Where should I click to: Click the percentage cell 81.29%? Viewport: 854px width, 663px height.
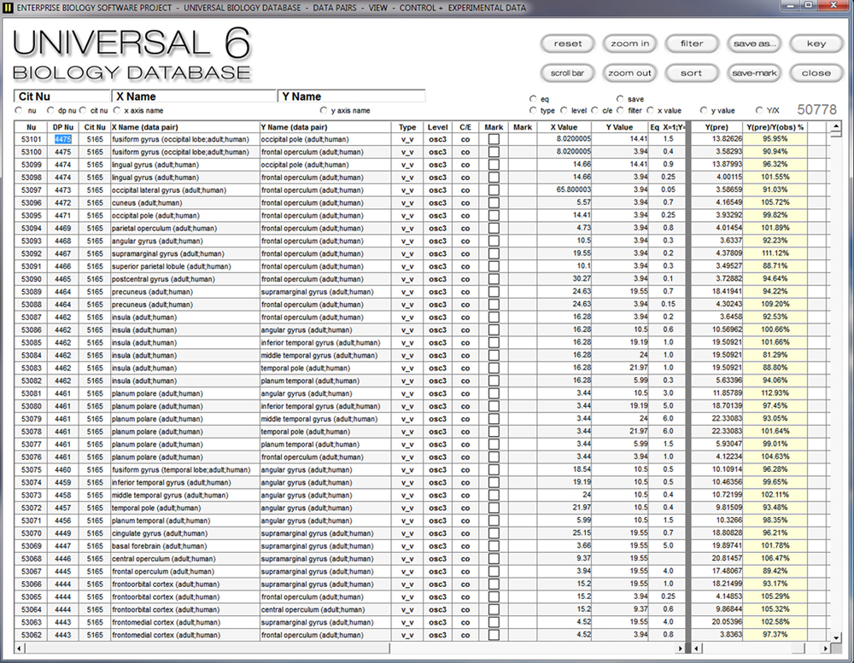[775, 356]
